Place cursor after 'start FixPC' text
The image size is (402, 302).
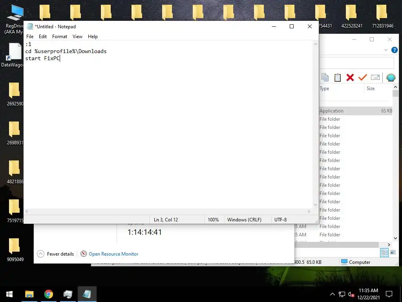coord(60,58)
